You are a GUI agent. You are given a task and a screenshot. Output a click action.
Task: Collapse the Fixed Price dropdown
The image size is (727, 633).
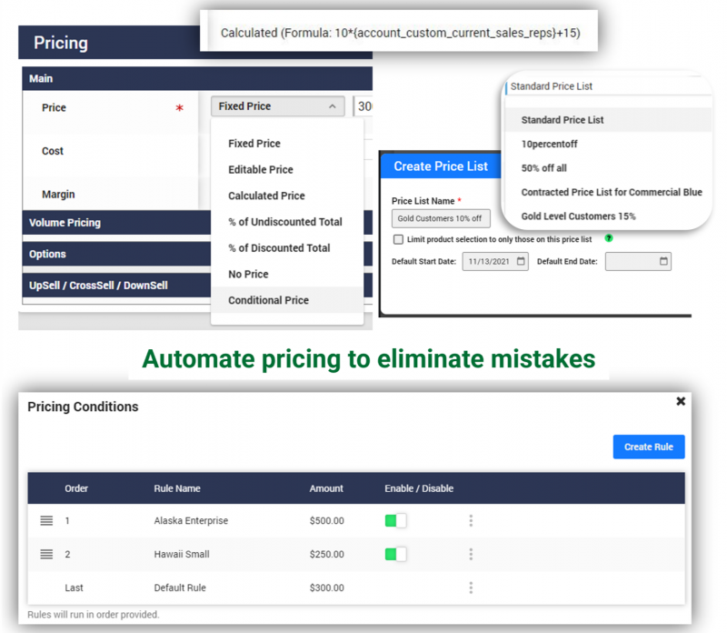click(x=332, y=106)
